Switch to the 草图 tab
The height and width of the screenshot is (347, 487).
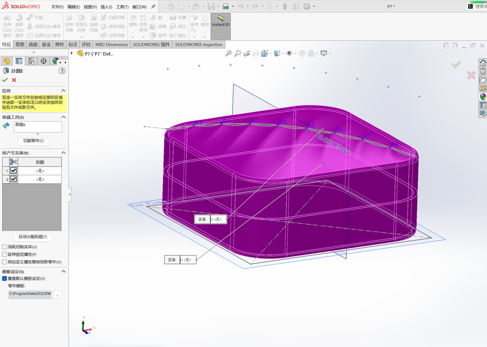click(x=20, y=44)
